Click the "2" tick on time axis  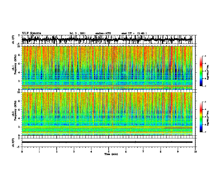57,152
